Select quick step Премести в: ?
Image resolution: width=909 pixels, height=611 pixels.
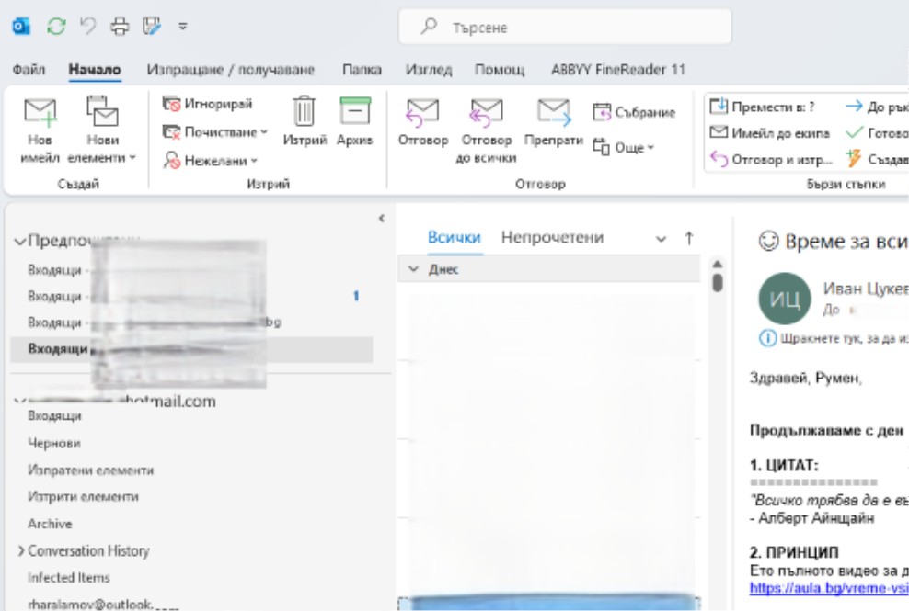(763, 107)
